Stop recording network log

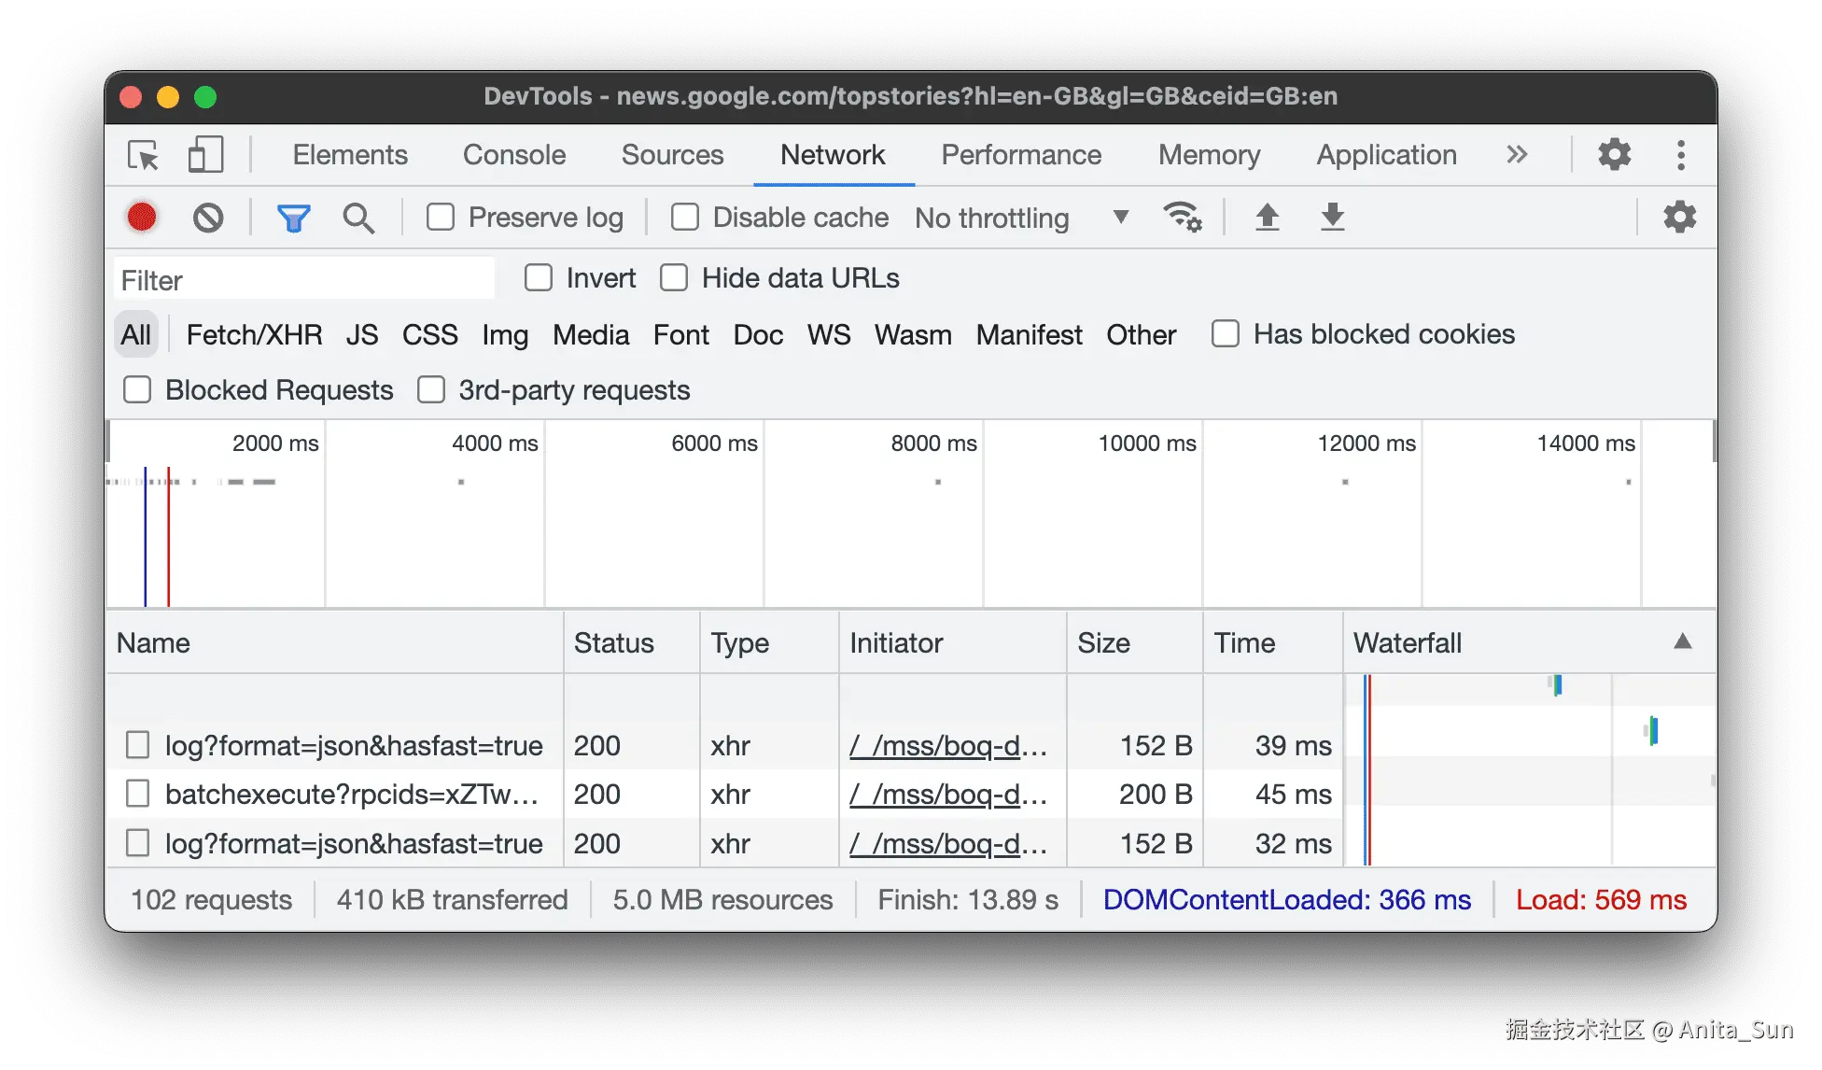[x=142, y=218]
